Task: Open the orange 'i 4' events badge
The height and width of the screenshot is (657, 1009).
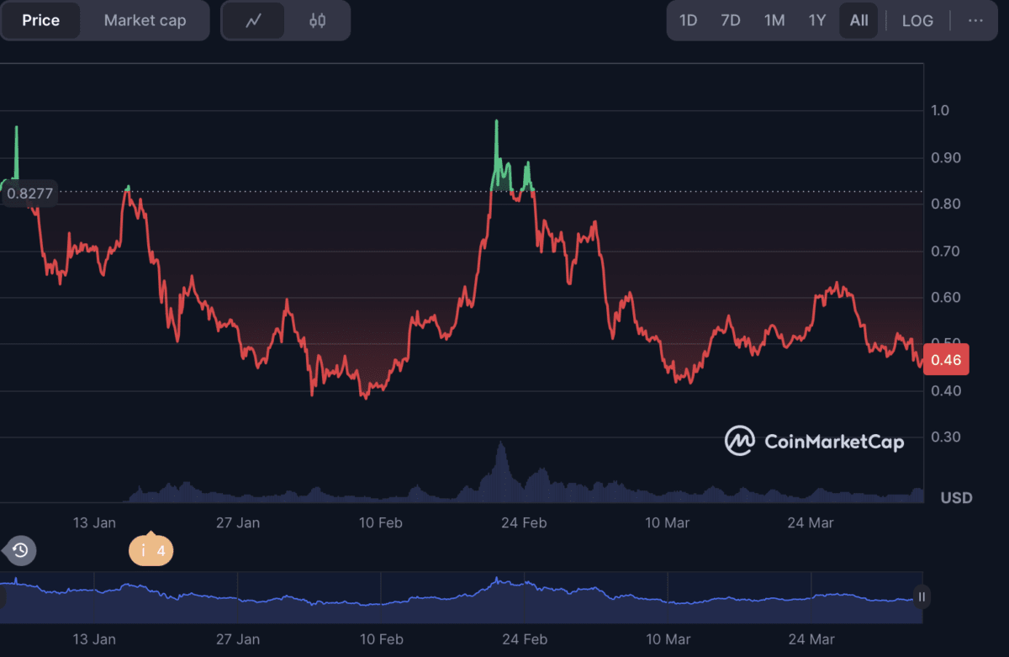Action: tap(151, 551)
